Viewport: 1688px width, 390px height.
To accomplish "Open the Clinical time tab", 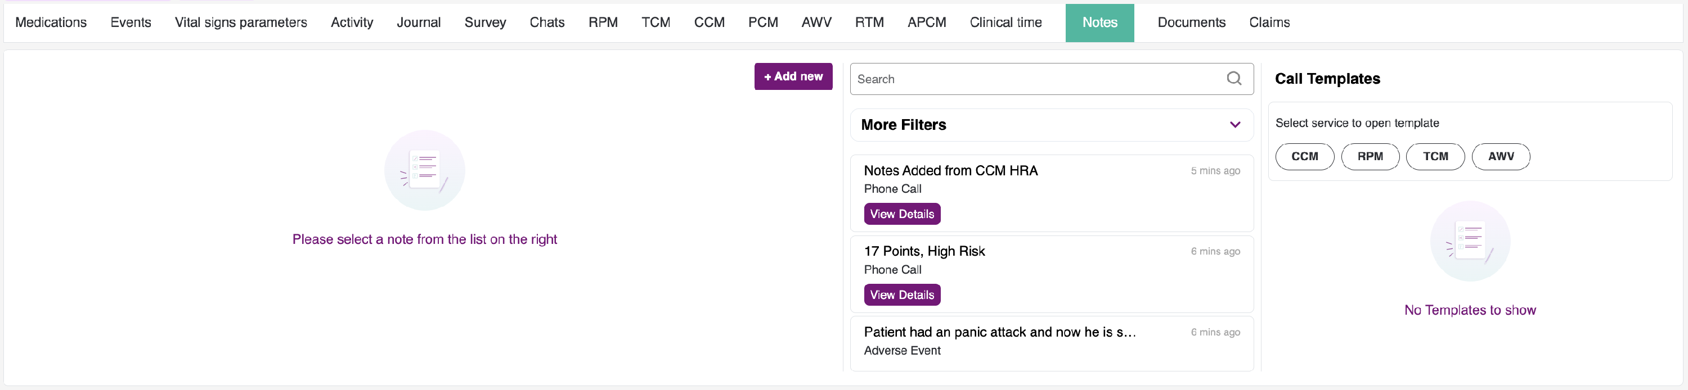I will pyautogui.click(x=1005, y=23).
